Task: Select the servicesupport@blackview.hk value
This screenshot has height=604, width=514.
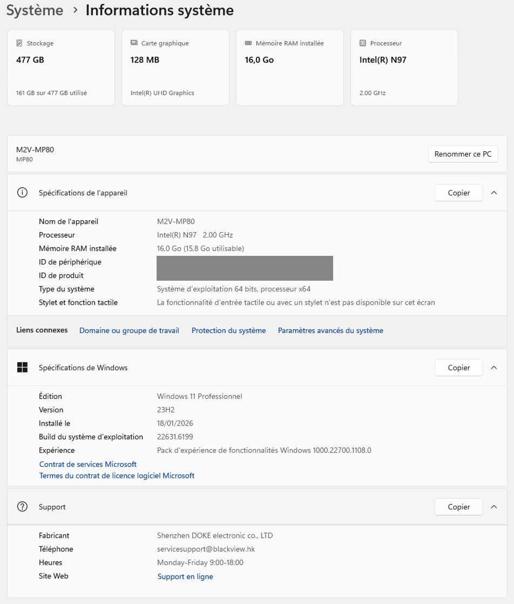Action: click(206, 549)
